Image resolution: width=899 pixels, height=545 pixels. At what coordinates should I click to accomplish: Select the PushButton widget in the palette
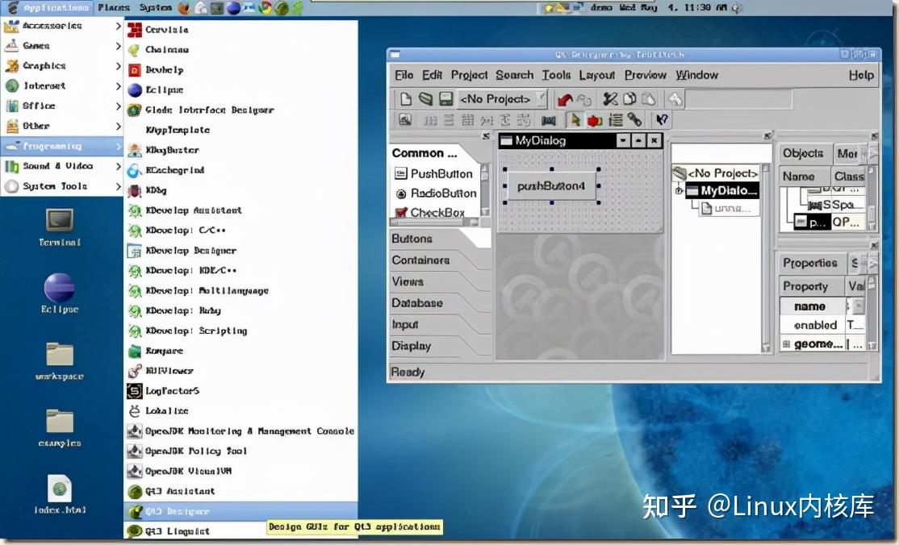[444, 173]
